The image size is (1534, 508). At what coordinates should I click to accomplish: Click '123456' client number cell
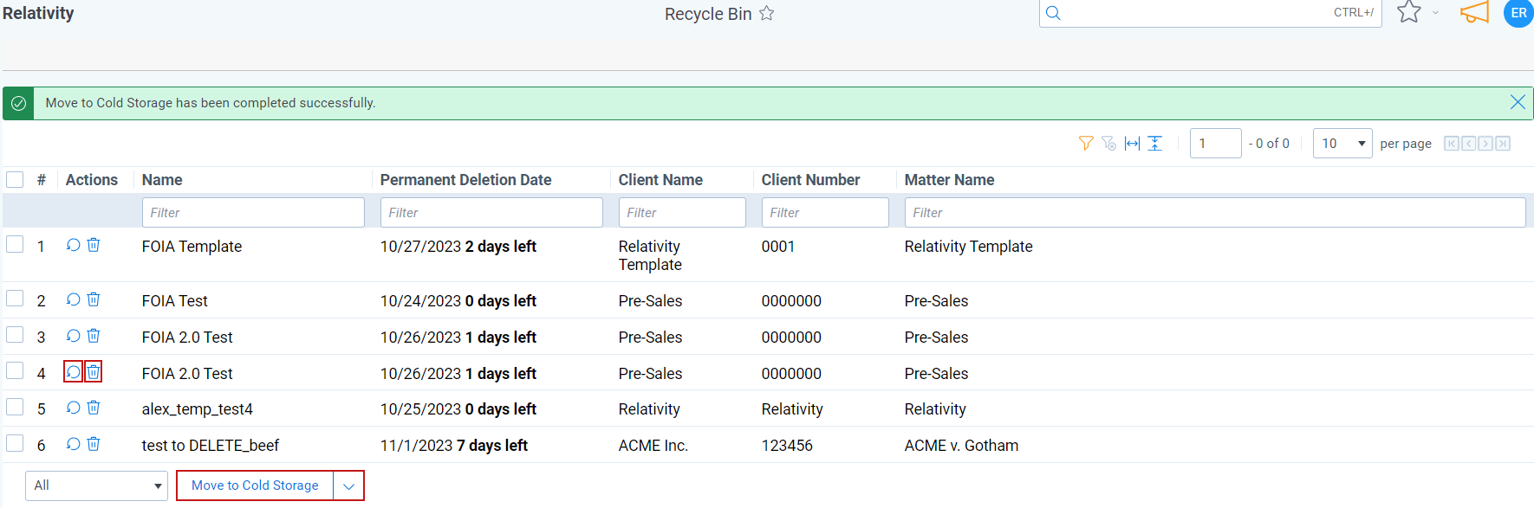(787, 446)
